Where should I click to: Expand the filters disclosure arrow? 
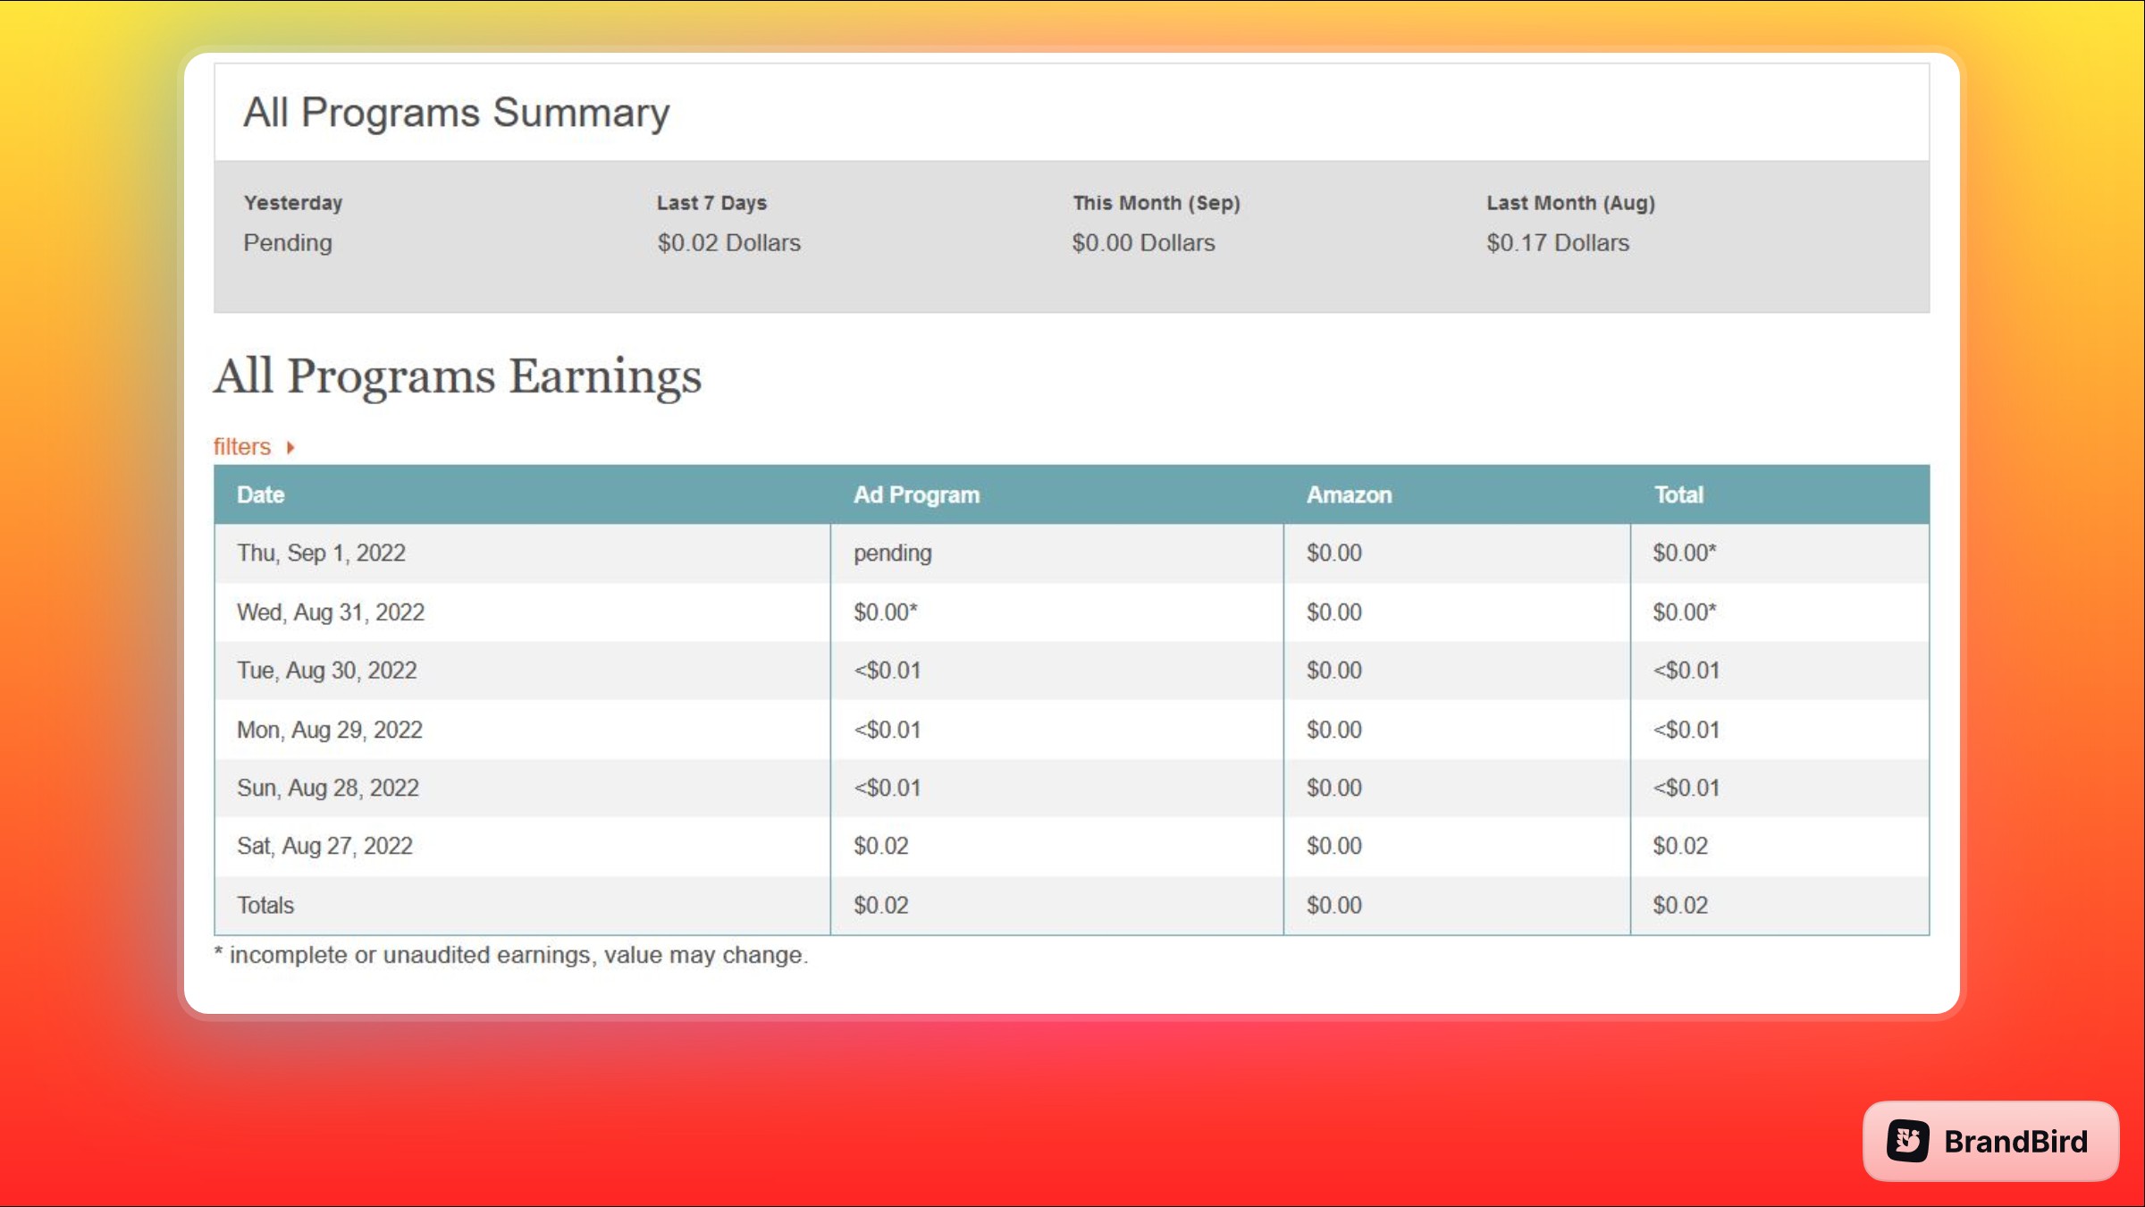290,447
